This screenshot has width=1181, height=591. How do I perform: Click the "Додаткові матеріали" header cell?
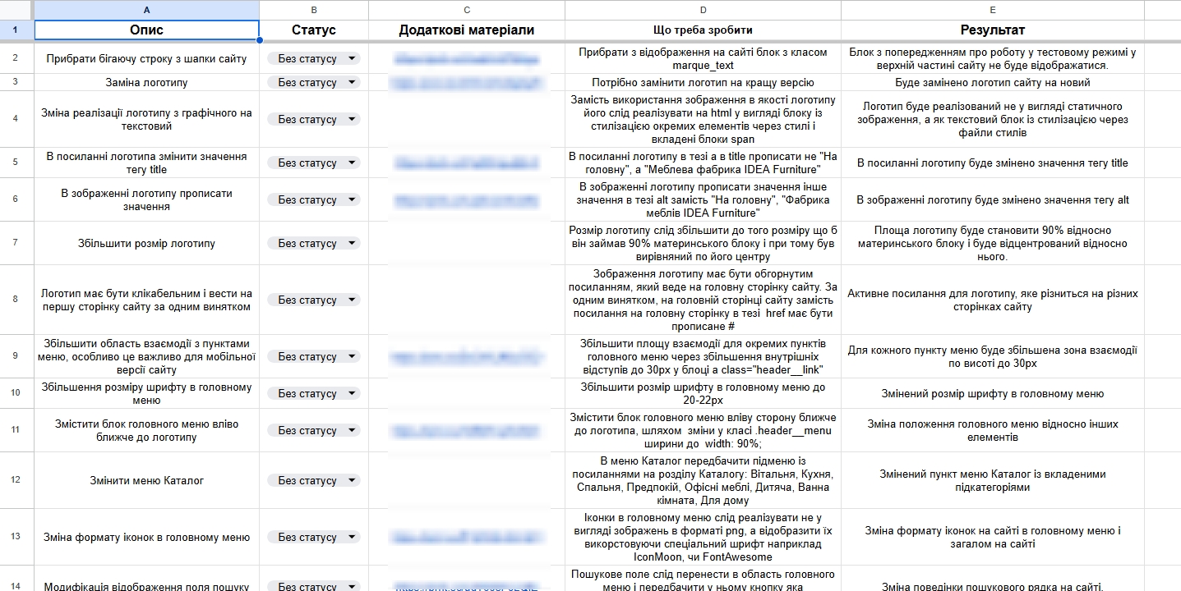pos(466,30)
